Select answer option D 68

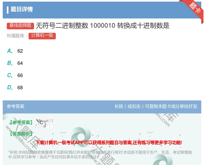pos(15,87)
